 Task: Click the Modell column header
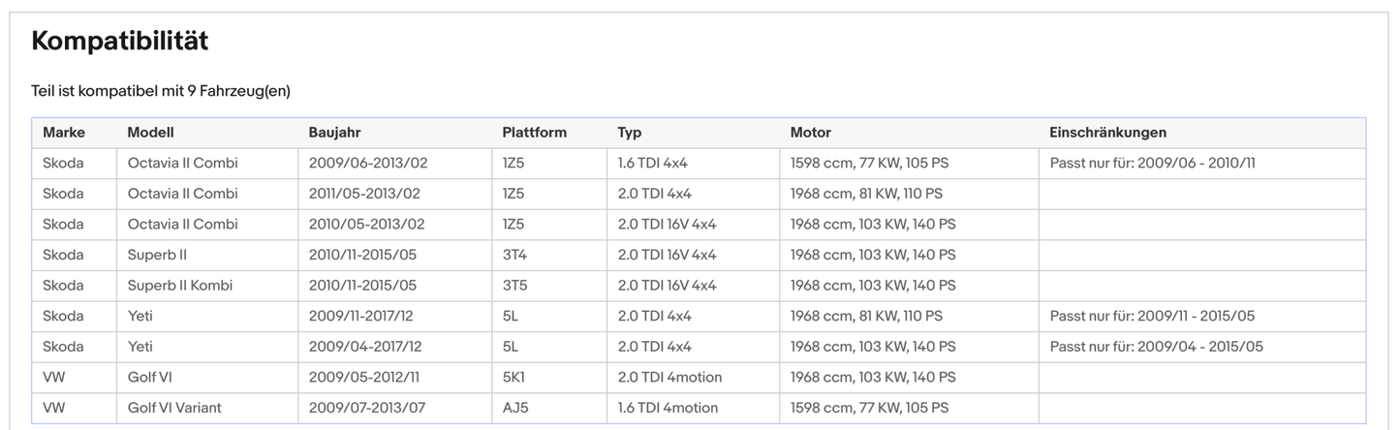(x=150, y=133)
